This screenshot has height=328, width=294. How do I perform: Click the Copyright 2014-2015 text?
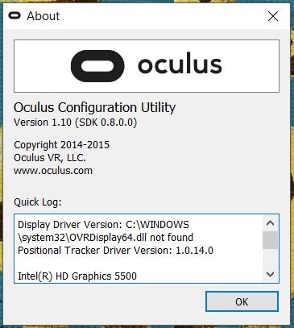(x=62, y=145)
